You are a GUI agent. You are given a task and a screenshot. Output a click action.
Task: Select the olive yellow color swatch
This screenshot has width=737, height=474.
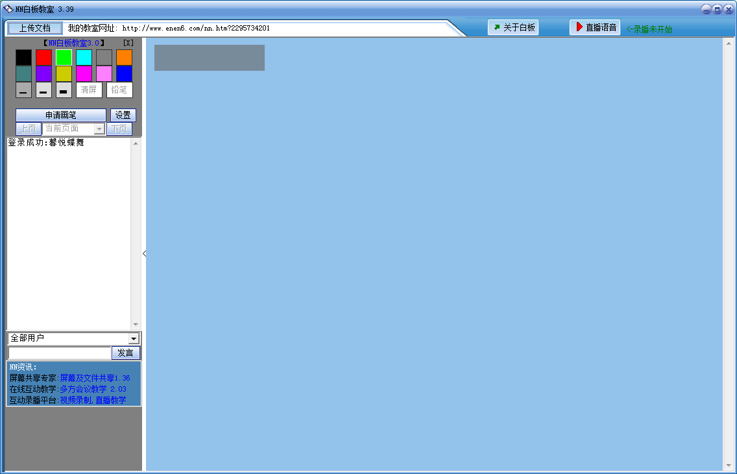click(x=64, y=74)
